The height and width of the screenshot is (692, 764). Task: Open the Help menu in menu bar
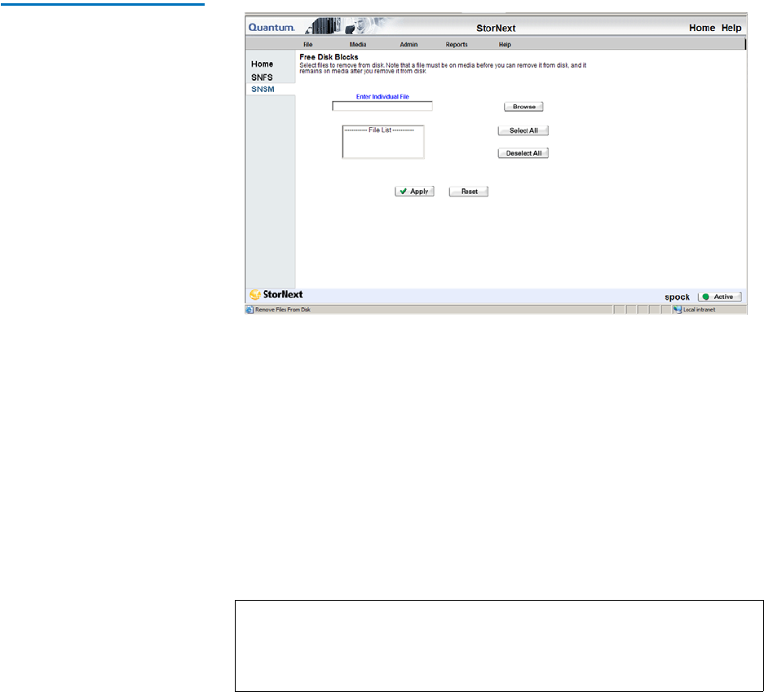pos(505,44)
